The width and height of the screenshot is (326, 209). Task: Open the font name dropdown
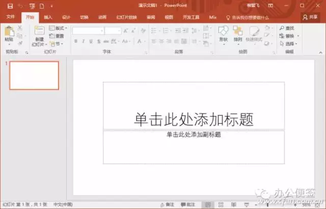point(102,31)
